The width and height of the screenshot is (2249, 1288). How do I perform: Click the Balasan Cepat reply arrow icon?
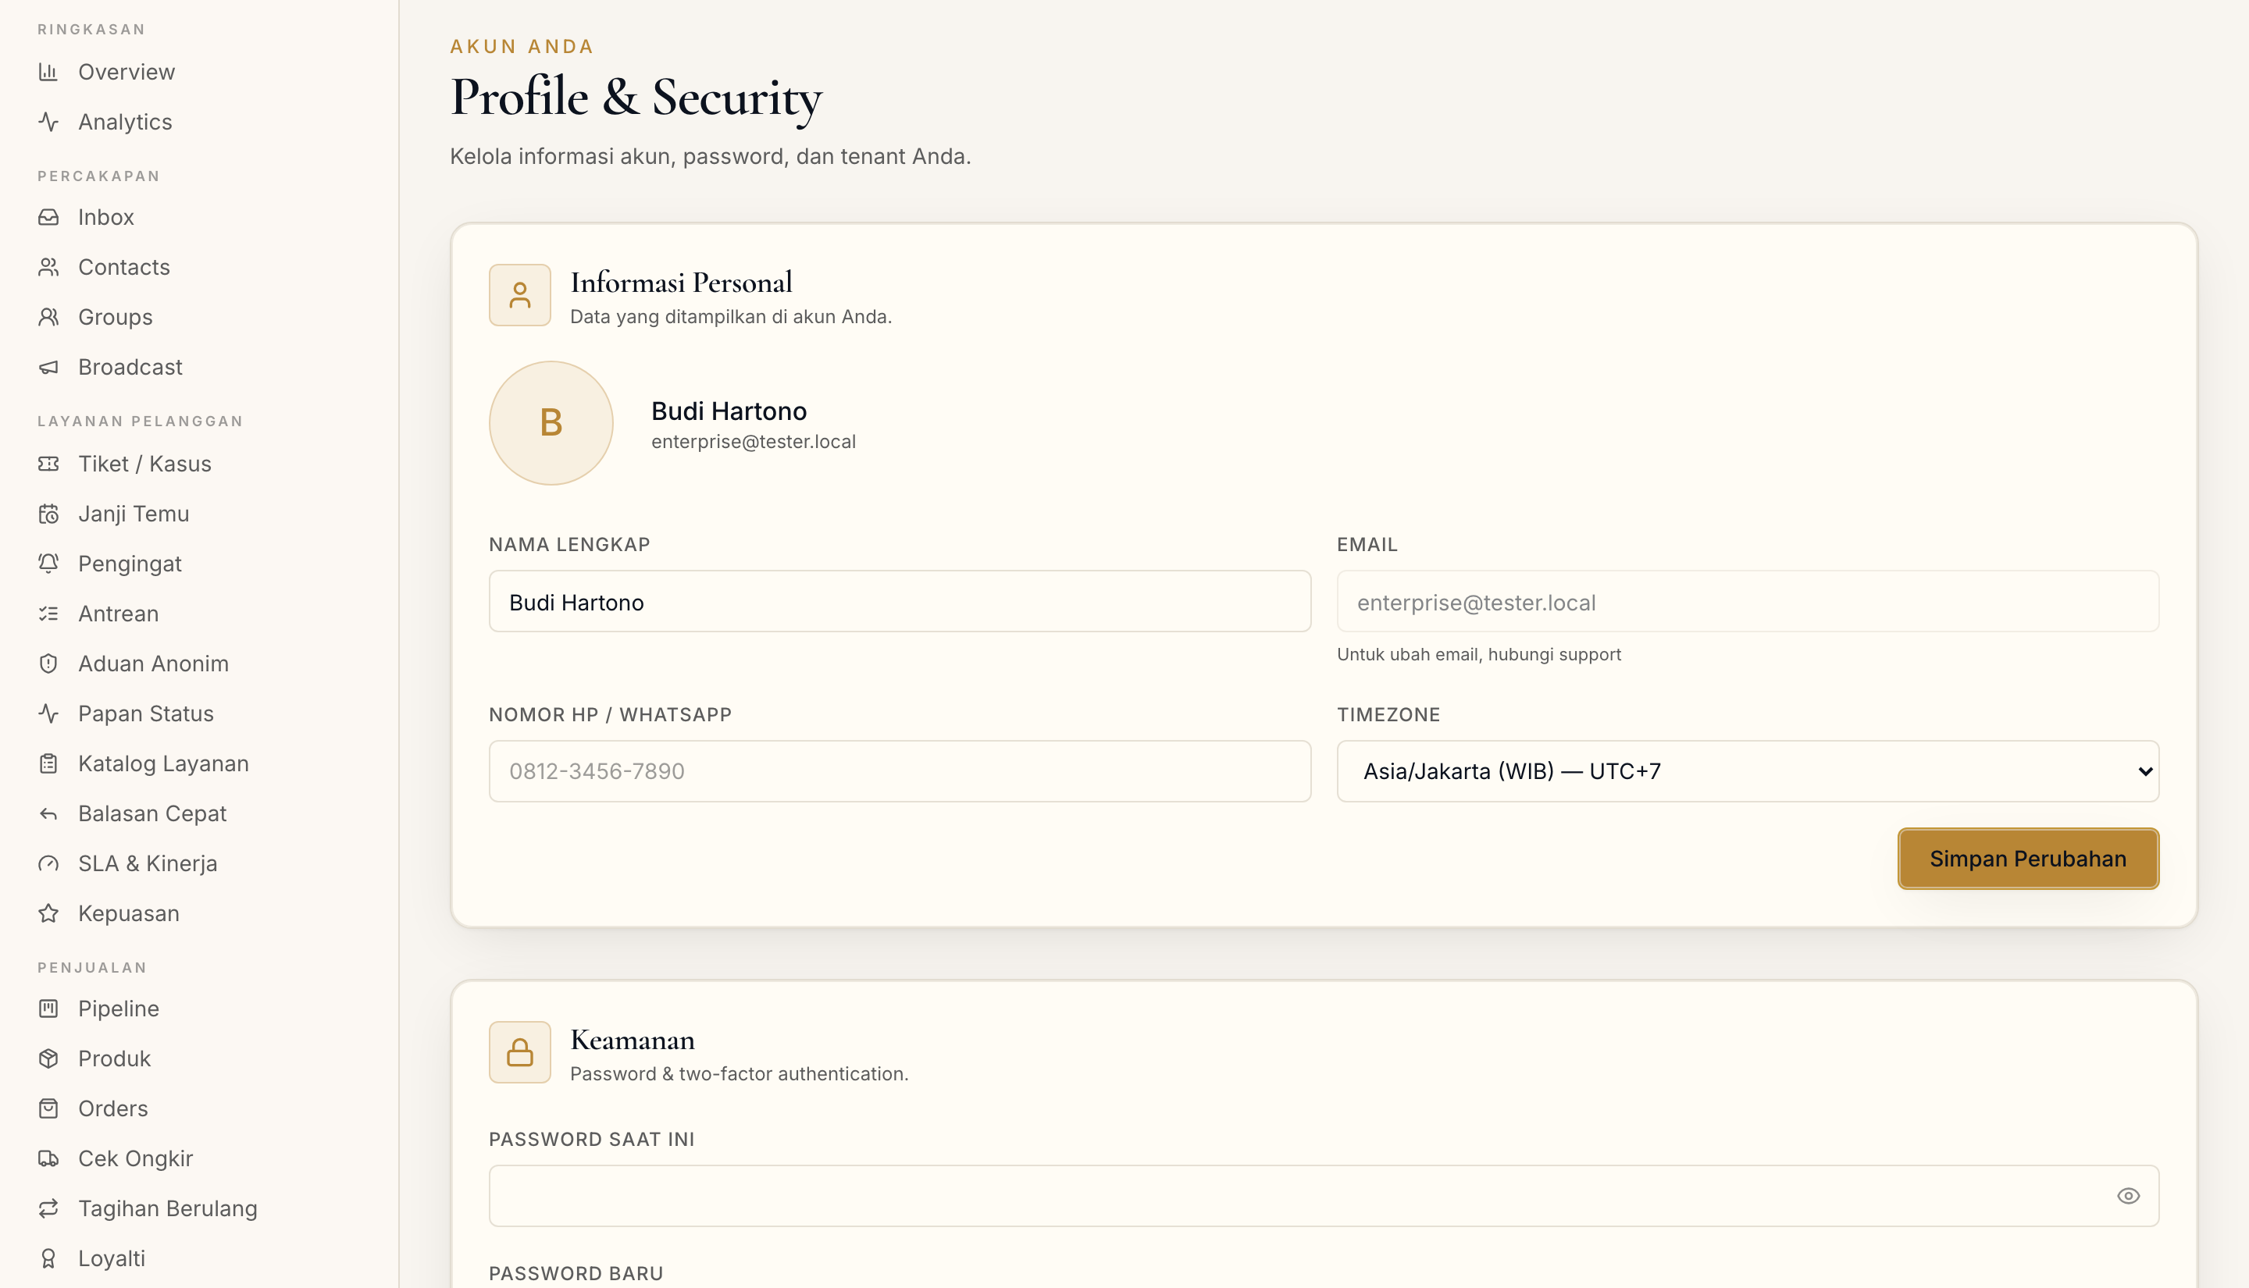point(48,814)
